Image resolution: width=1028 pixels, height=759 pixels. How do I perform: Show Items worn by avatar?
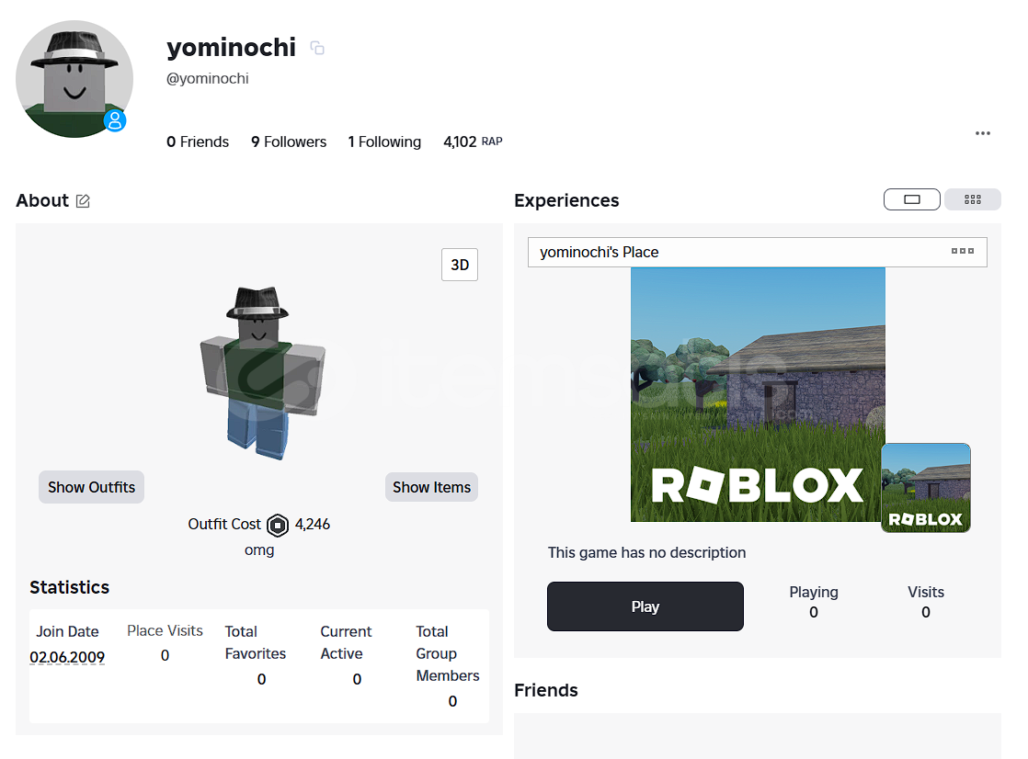[431, 487]
